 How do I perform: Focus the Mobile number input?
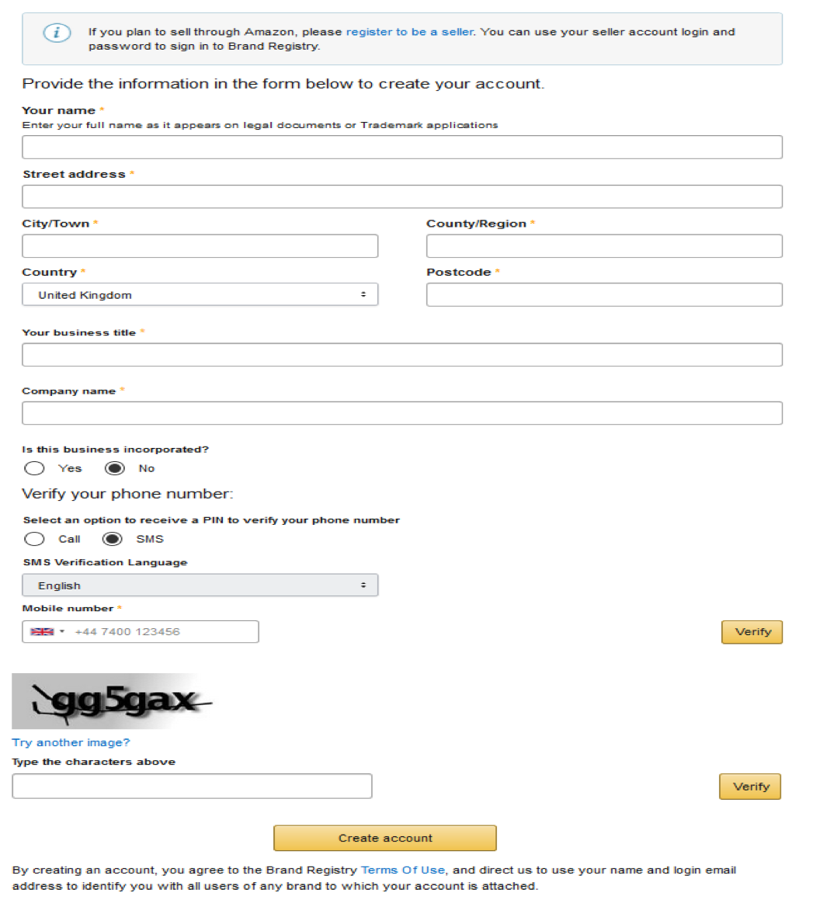pyautogui.click(x=165, y=632)
